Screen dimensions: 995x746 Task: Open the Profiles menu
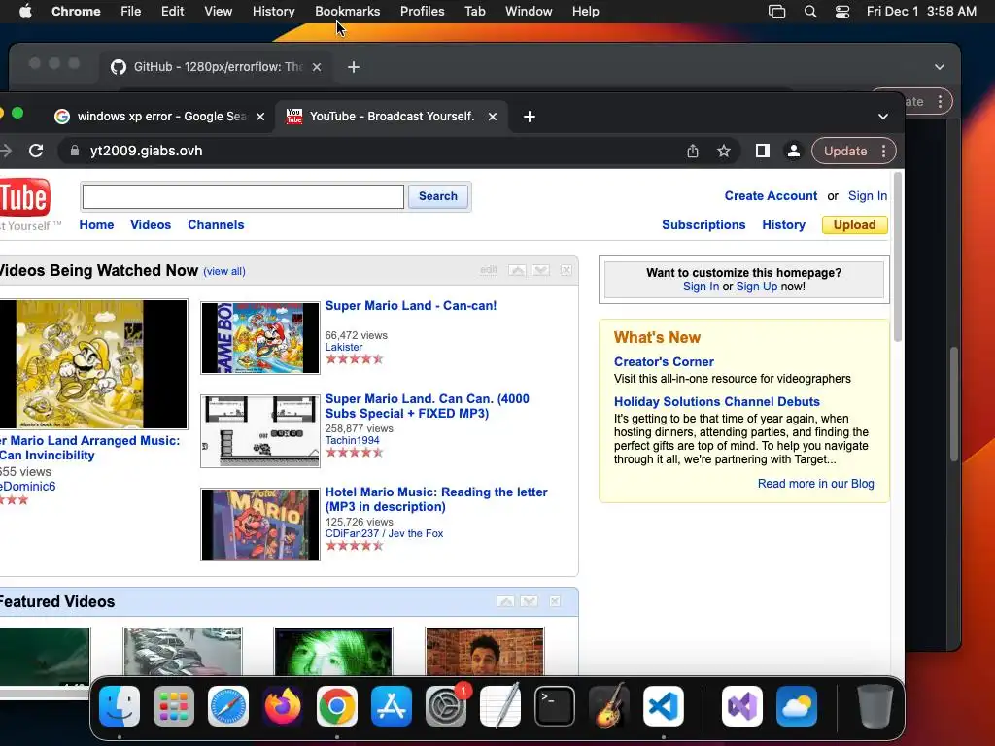tap(422, 12)
